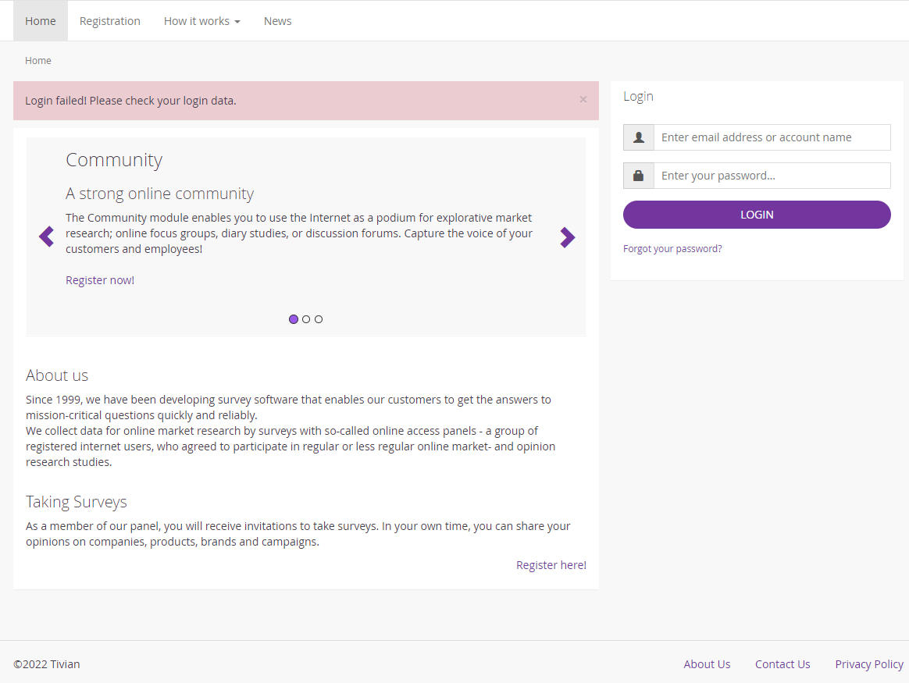Dismiss the login failed alert
This screenshot has height=683, width=909.
[583, 100]
